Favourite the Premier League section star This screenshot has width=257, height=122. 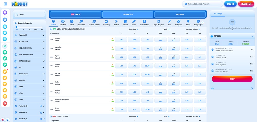[x=51, y=116]
